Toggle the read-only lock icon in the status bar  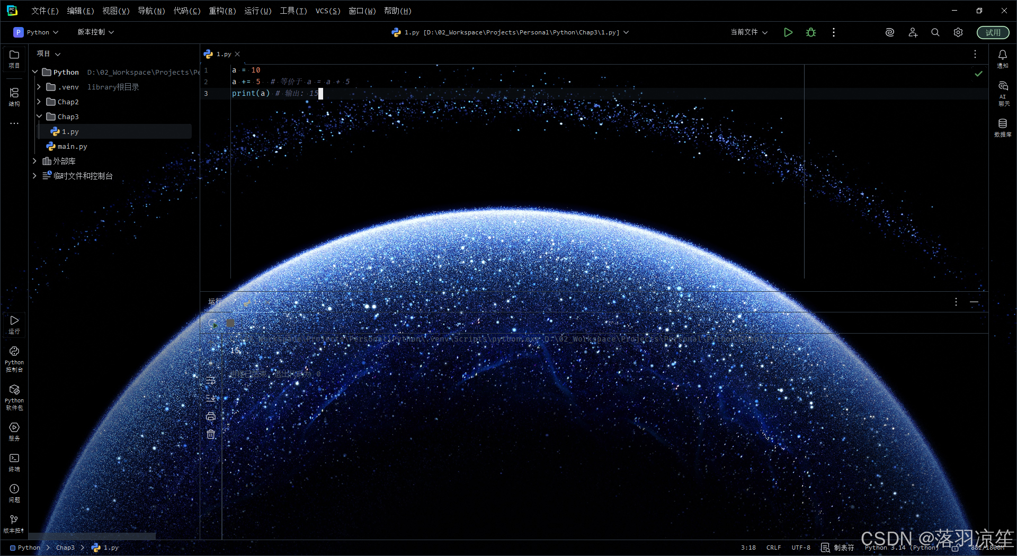click(x=955, y=548)
